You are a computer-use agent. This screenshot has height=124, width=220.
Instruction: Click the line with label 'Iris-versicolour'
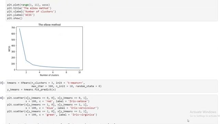[62, 108]
